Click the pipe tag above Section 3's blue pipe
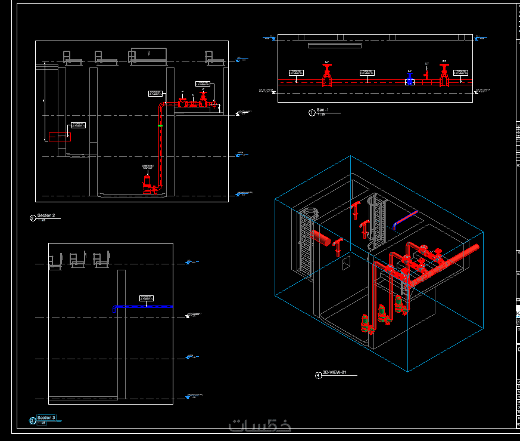520x441 pixels. point(147,298)
